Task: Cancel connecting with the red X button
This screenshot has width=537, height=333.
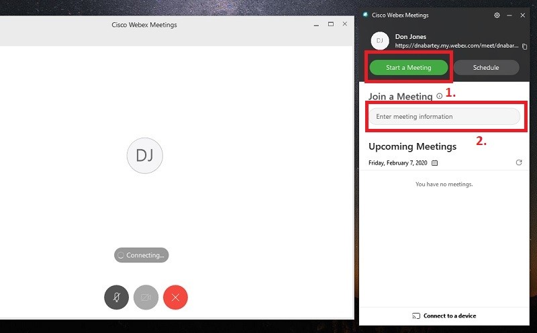Action: click(175, 297)
